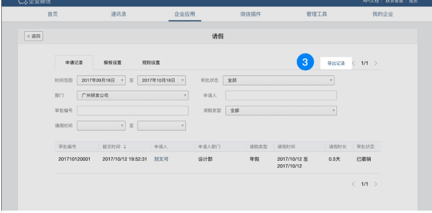Go to next page via top right arrow

[x=375, y=63]
